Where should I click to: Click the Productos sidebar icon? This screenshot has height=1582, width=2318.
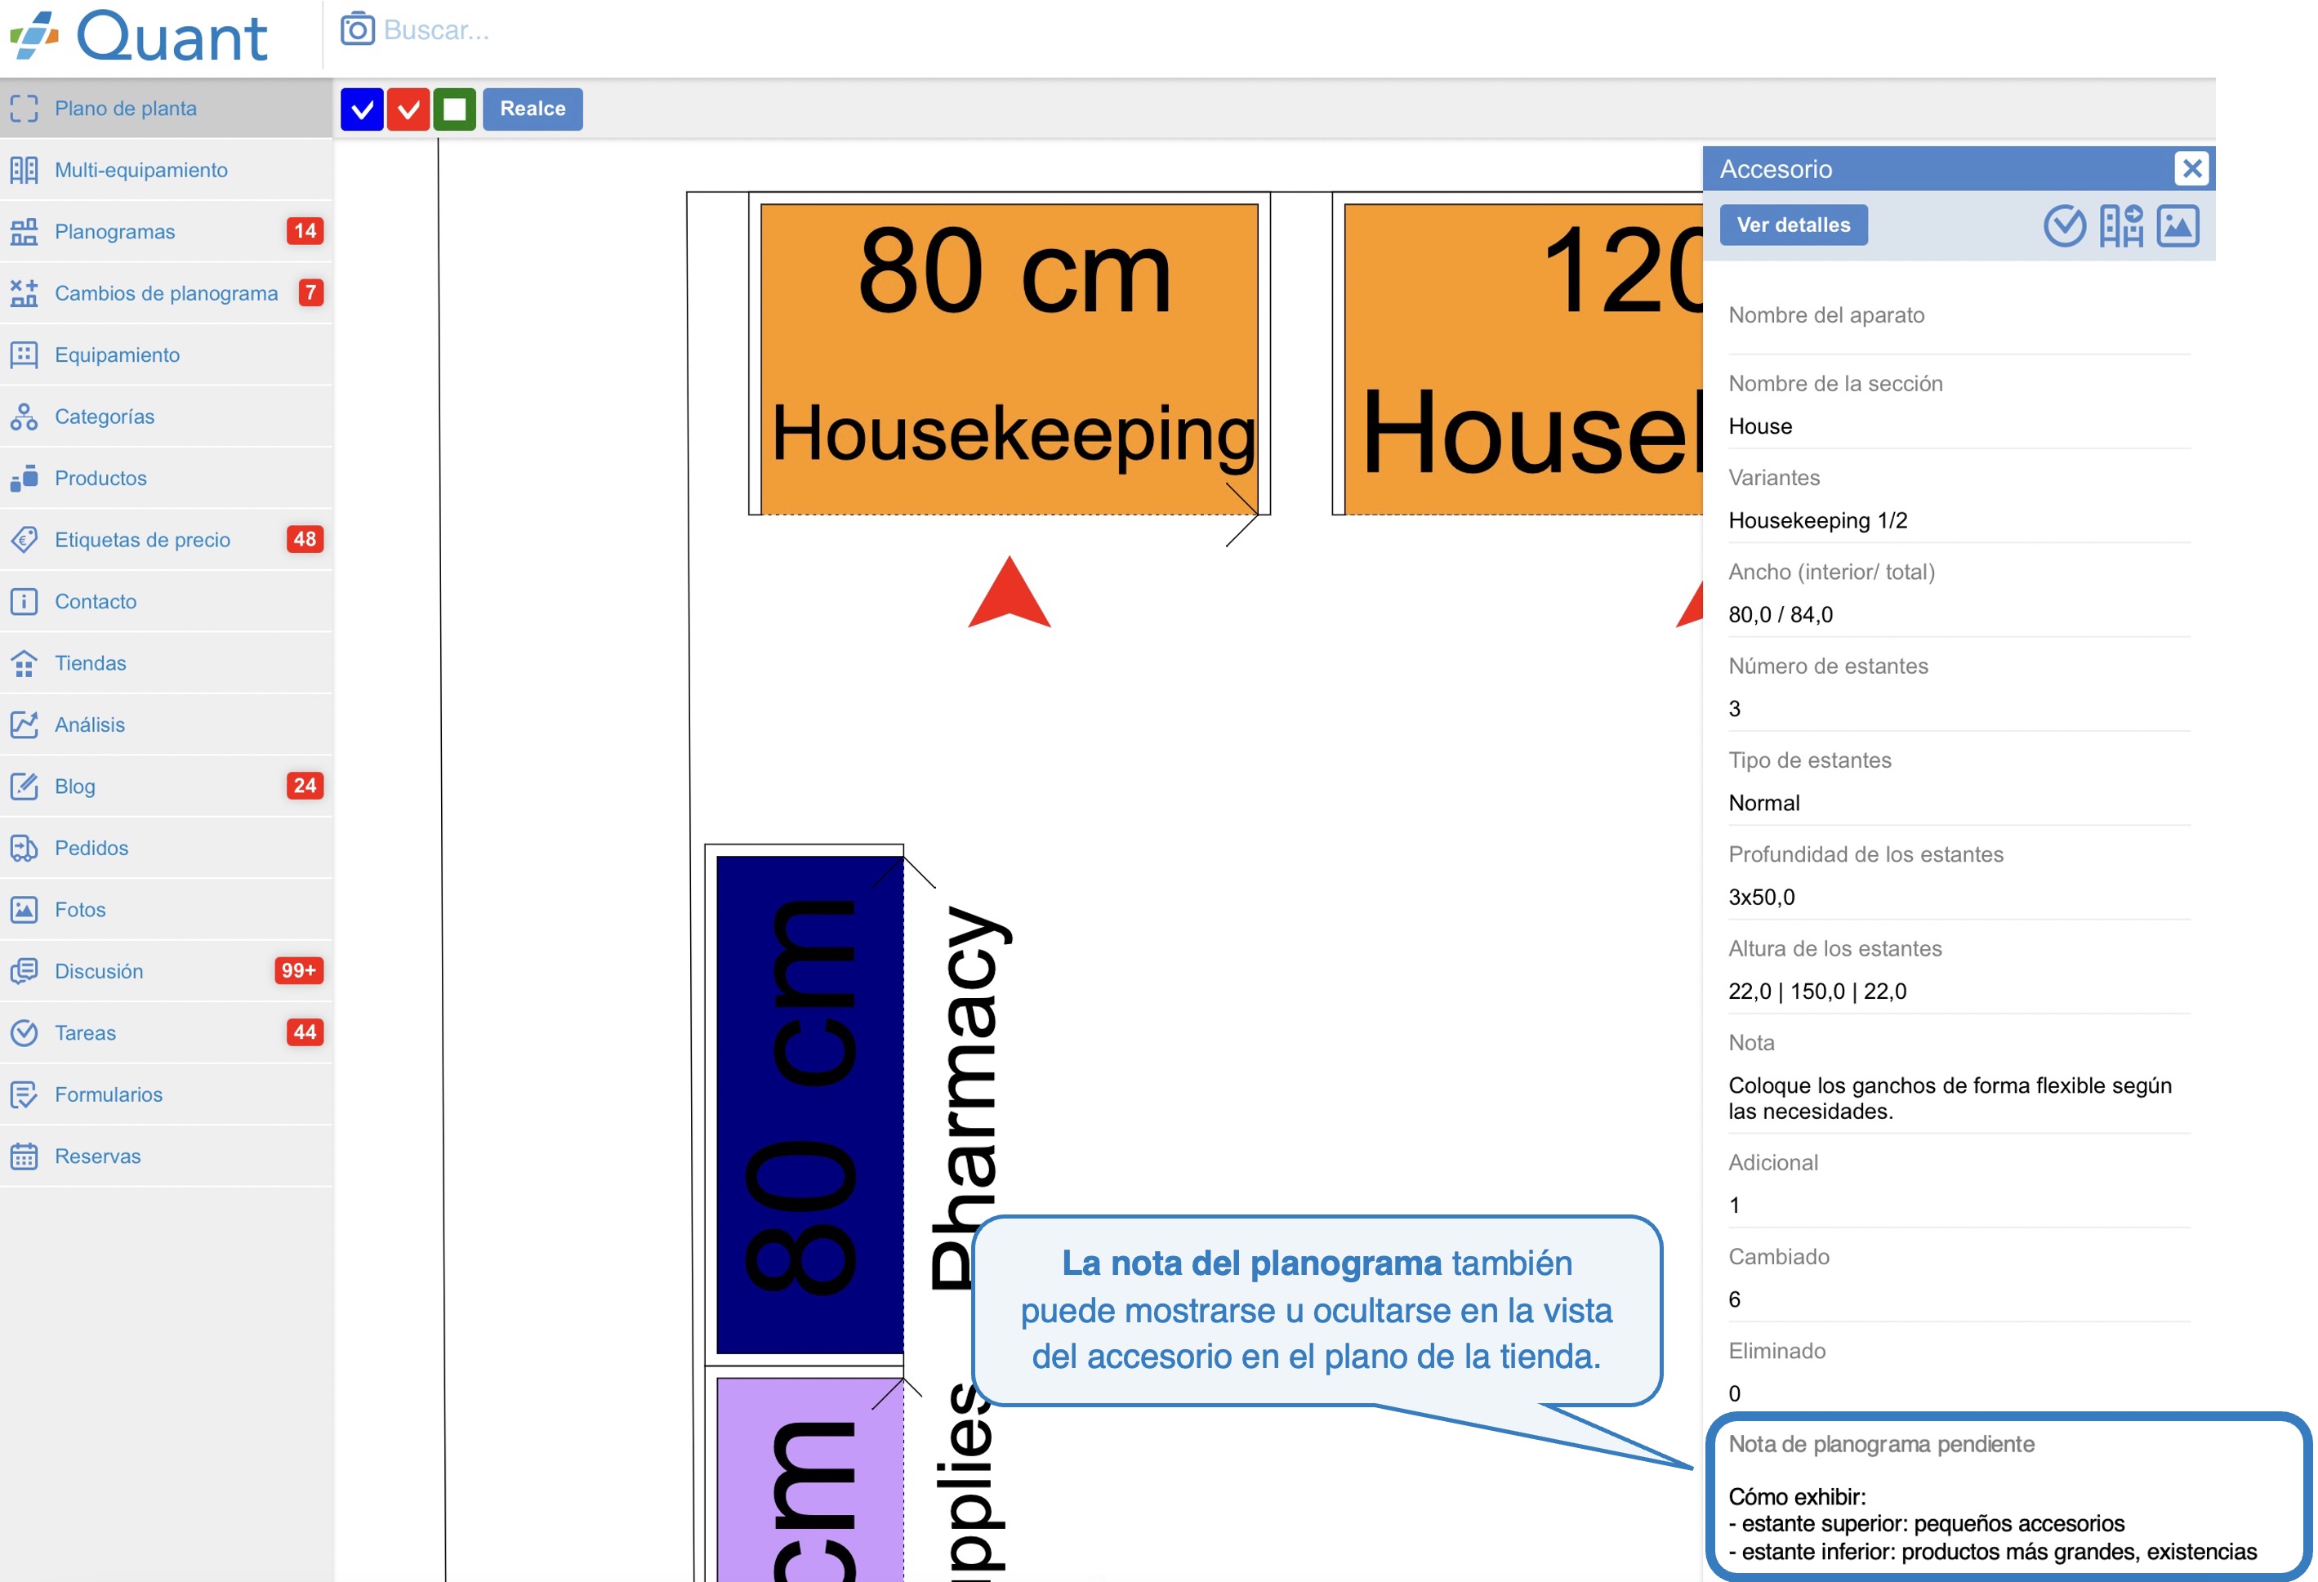point(24,478)
